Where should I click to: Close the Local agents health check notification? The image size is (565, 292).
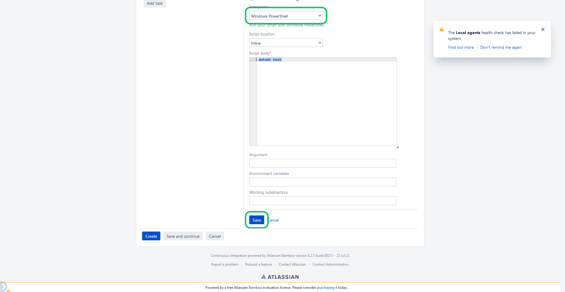point(543,29)
